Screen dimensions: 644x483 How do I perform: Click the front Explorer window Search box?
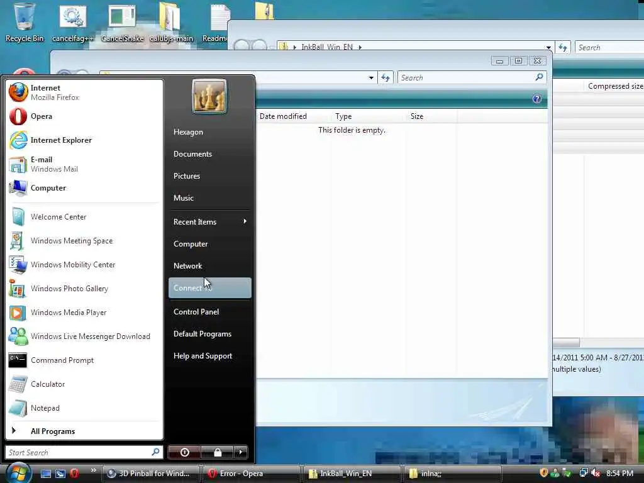pyautogui.click(x=472, y=77)
